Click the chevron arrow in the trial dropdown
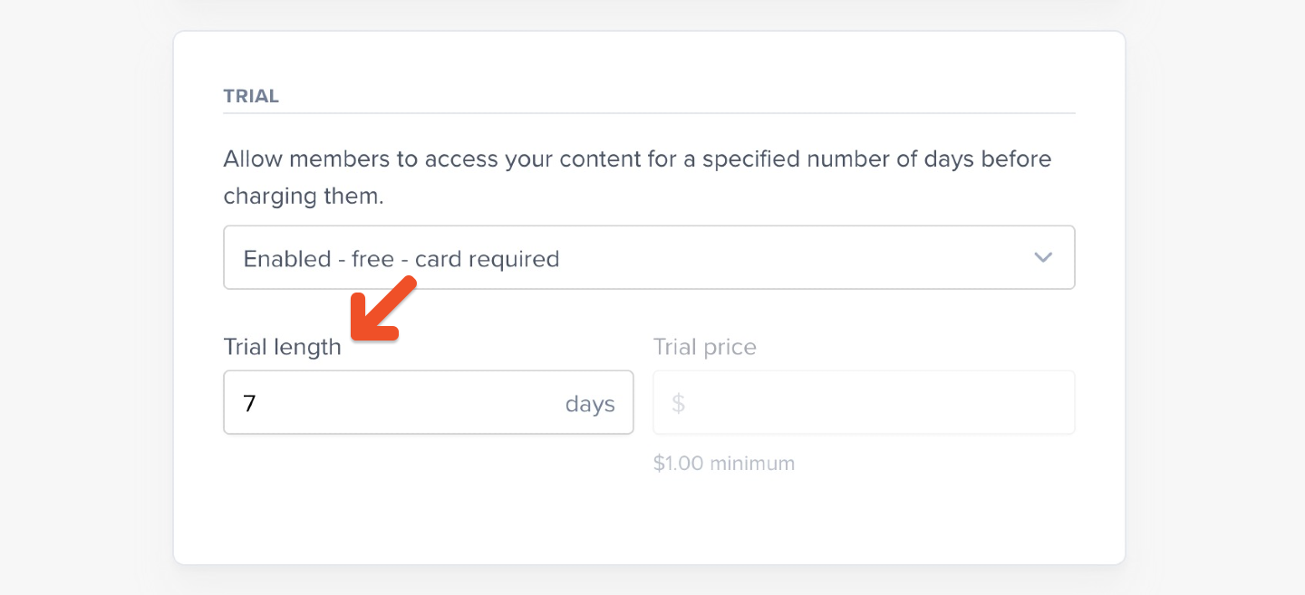The width and height of the screenshot is (1305, 595). pos(1043,258)
